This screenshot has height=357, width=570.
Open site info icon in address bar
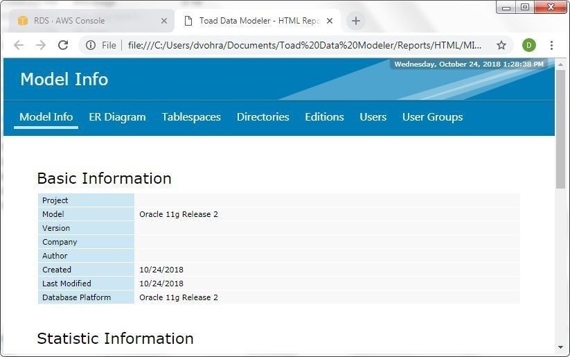(91, 45)
